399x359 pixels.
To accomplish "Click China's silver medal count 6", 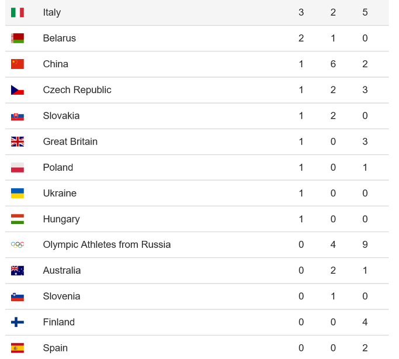I will tap(333, 64).
